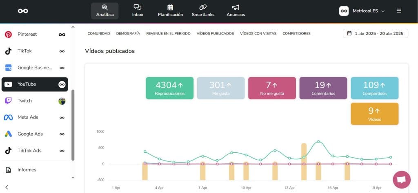418x193 pixels.
Task: Click the Metricool infinity logo
Action: point(23,11)
